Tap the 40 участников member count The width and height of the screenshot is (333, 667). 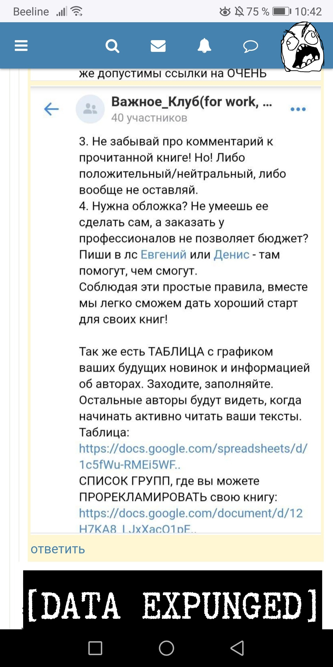pos(149,118)
